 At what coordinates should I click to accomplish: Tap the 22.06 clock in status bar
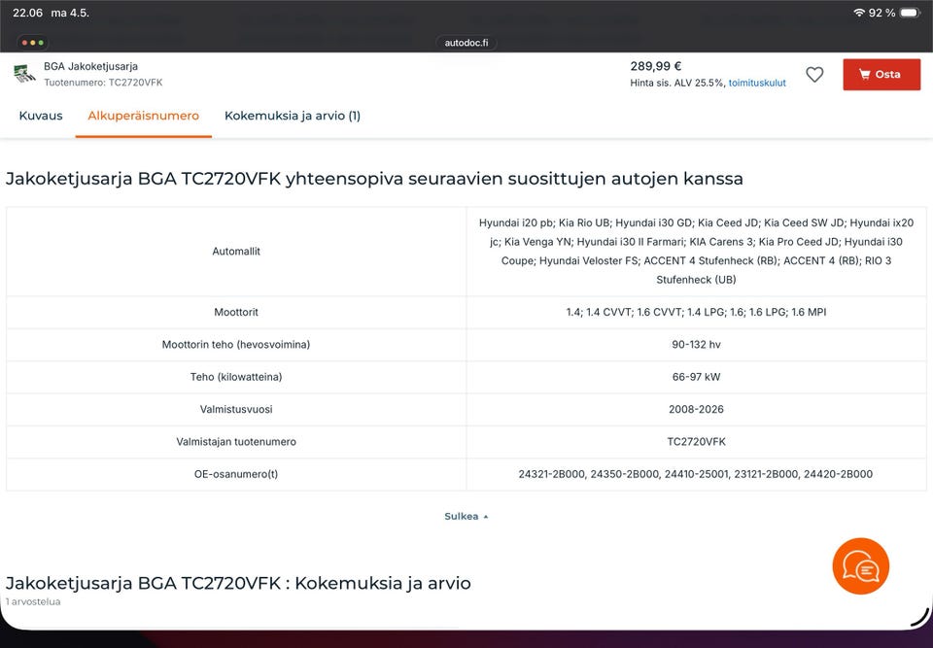(27, 13)
